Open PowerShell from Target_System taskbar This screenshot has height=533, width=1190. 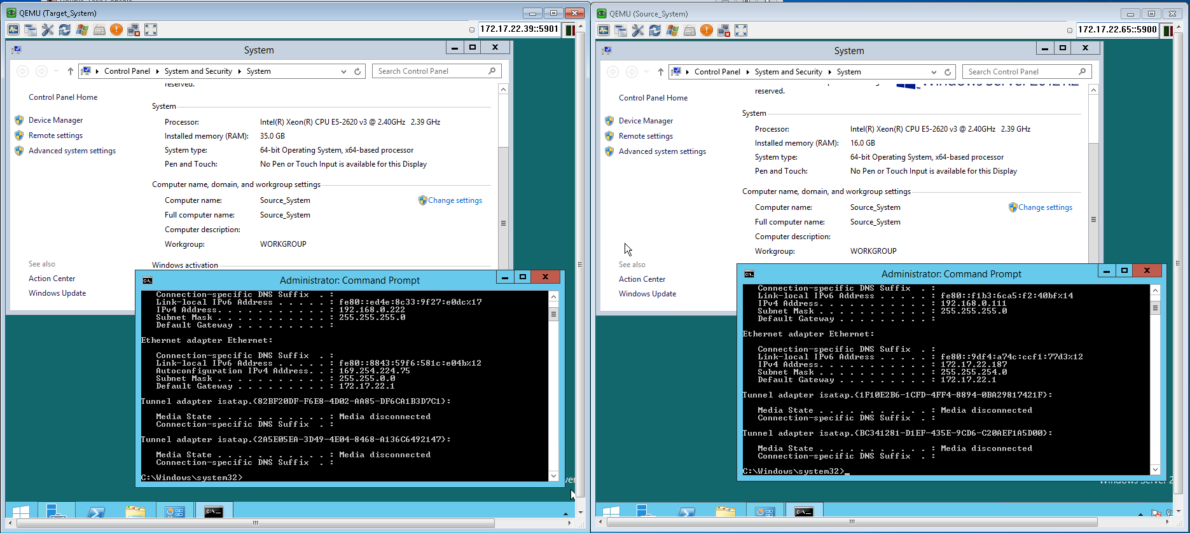[97, 512]
